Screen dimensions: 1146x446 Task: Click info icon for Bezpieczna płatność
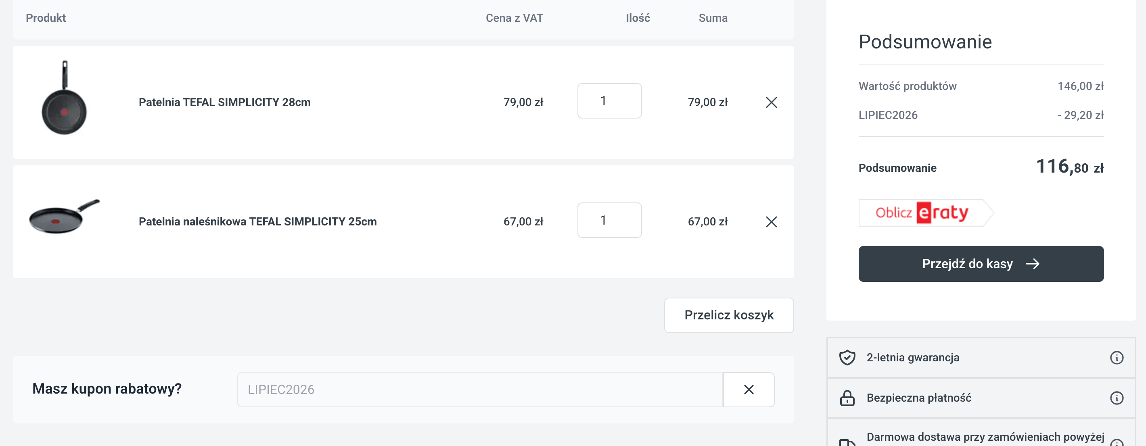(1116, 397)
